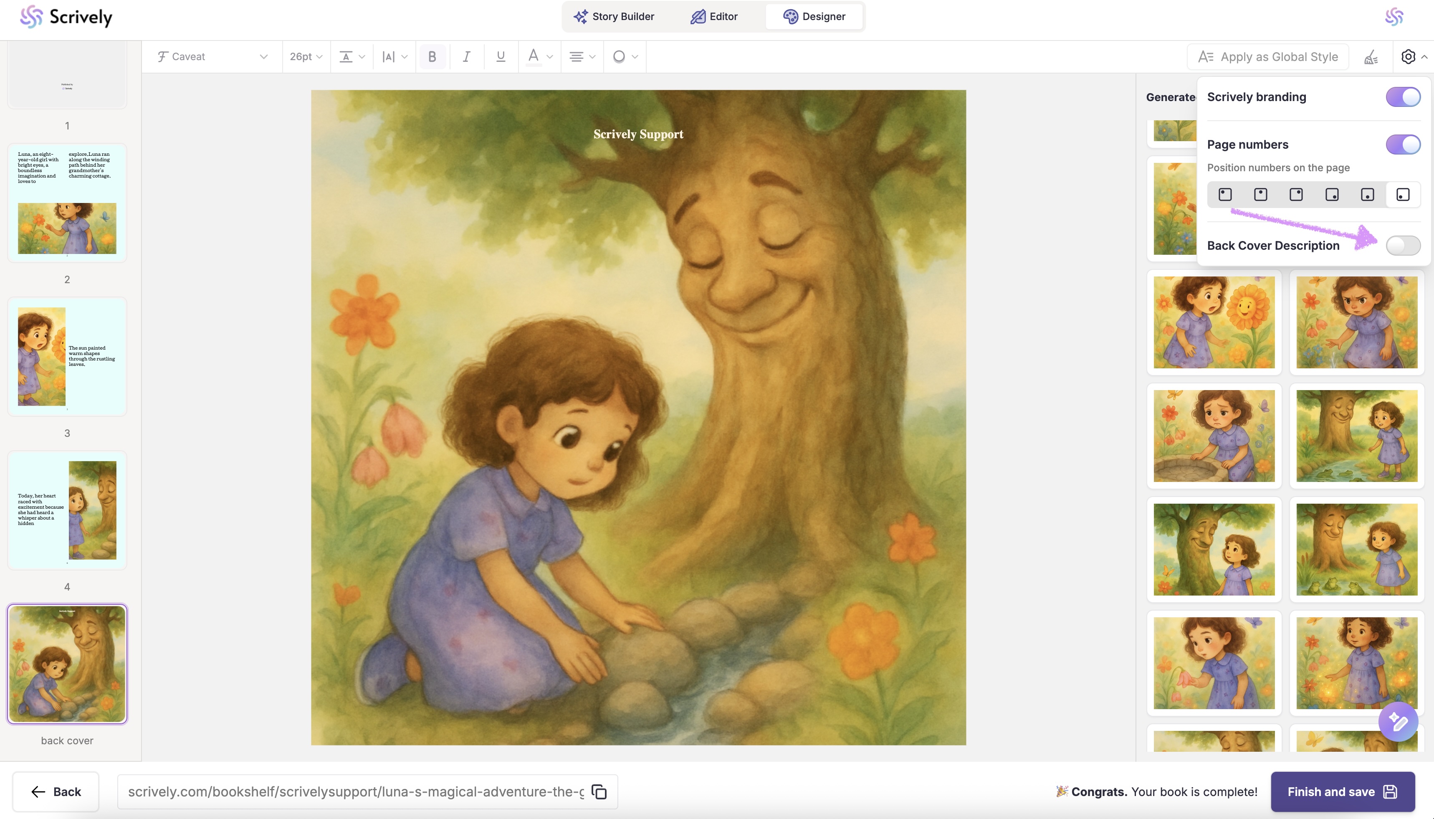Expand the 26pt font size dropdown
1434x819 pixels.
point(306,57)
